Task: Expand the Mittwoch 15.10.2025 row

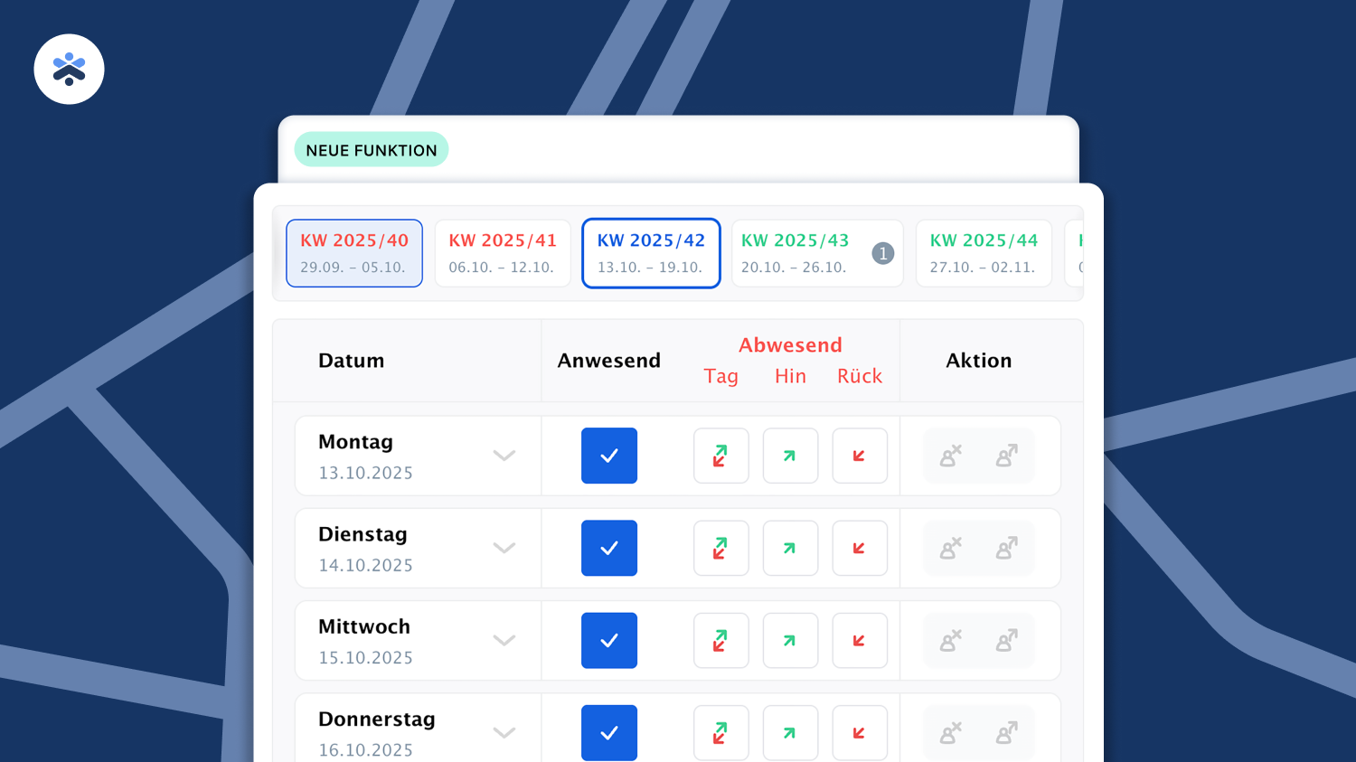Action: coord(504,641)
